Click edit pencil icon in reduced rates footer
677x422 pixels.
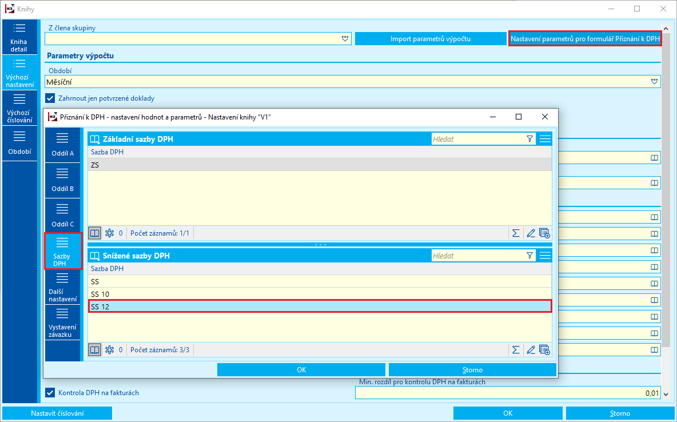531,350
